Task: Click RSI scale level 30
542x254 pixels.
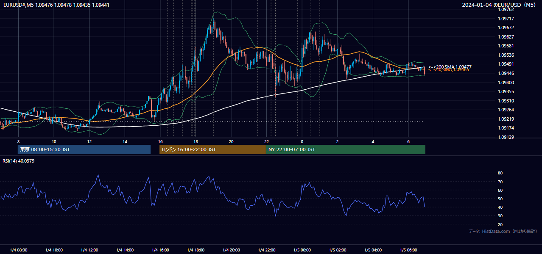Action: click(x=500, y=216)
